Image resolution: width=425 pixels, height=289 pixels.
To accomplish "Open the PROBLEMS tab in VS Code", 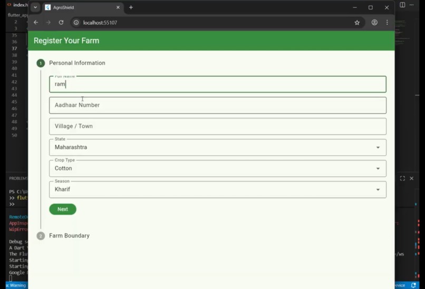I will [x=18, y=178].
